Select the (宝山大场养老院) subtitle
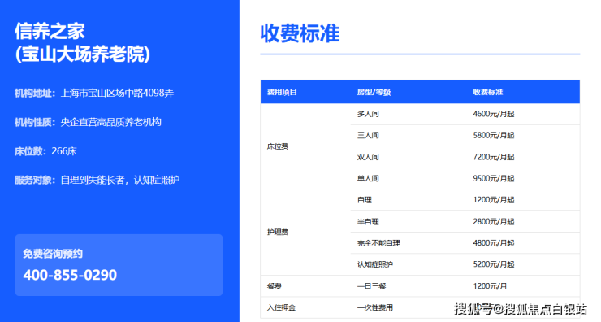Image resolution: width=601 pixels, height=322 pixels. click(82, 54)
